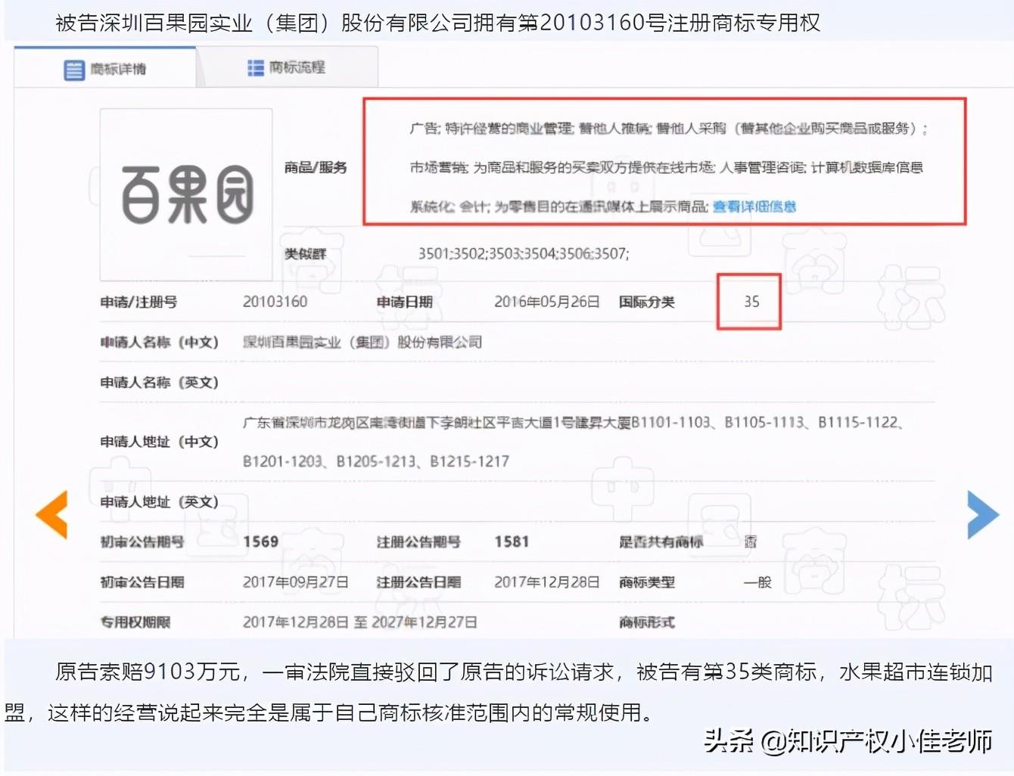Select similar group codes 3501;3502;3503

tap(523, 253)
